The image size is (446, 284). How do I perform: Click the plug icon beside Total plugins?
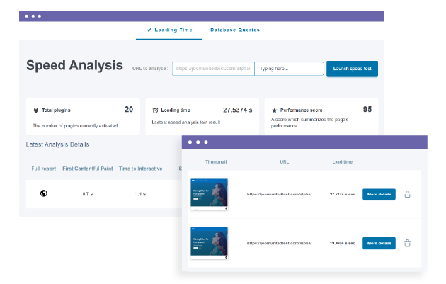click(36, 110)
